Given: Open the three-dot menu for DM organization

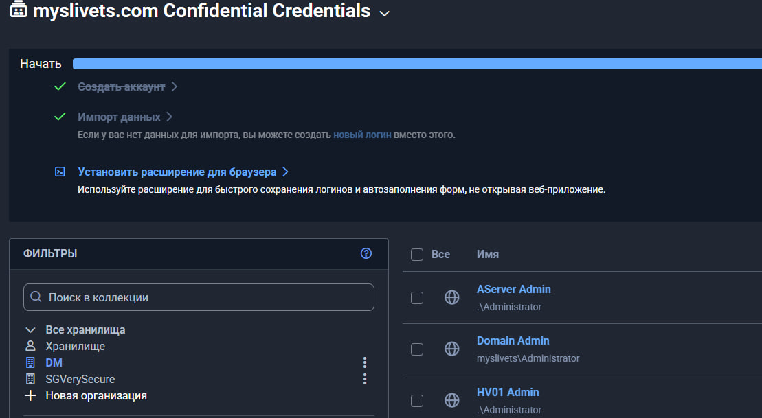Looking at the screenshot, I should point(365,362).
